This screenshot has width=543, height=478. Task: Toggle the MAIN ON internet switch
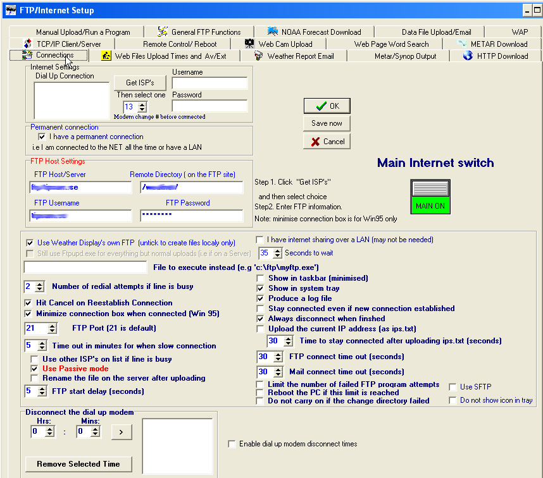[x=430, y=197]
